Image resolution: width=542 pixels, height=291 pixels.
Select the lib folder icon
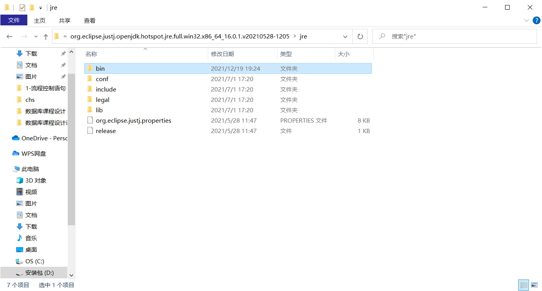[x=90, y=110]
